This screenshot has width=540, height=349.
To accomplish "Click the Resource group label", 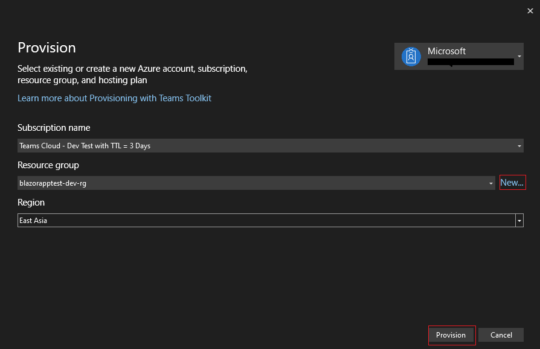I will (x=48, y=165).
